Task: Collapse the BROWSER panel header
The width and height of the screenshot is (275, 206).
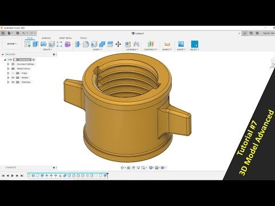Action: [x=3, y=54]
